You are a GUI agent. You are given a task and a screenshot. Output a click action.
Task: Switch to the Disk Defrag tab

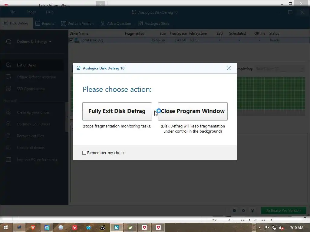16,23
